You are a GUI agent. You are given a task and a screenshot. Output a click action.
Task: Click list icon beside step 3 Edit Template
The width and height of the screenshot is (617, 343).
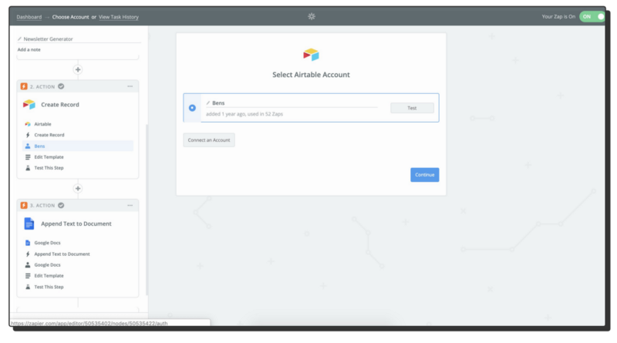pyautogui.click(x=28, y=276)
